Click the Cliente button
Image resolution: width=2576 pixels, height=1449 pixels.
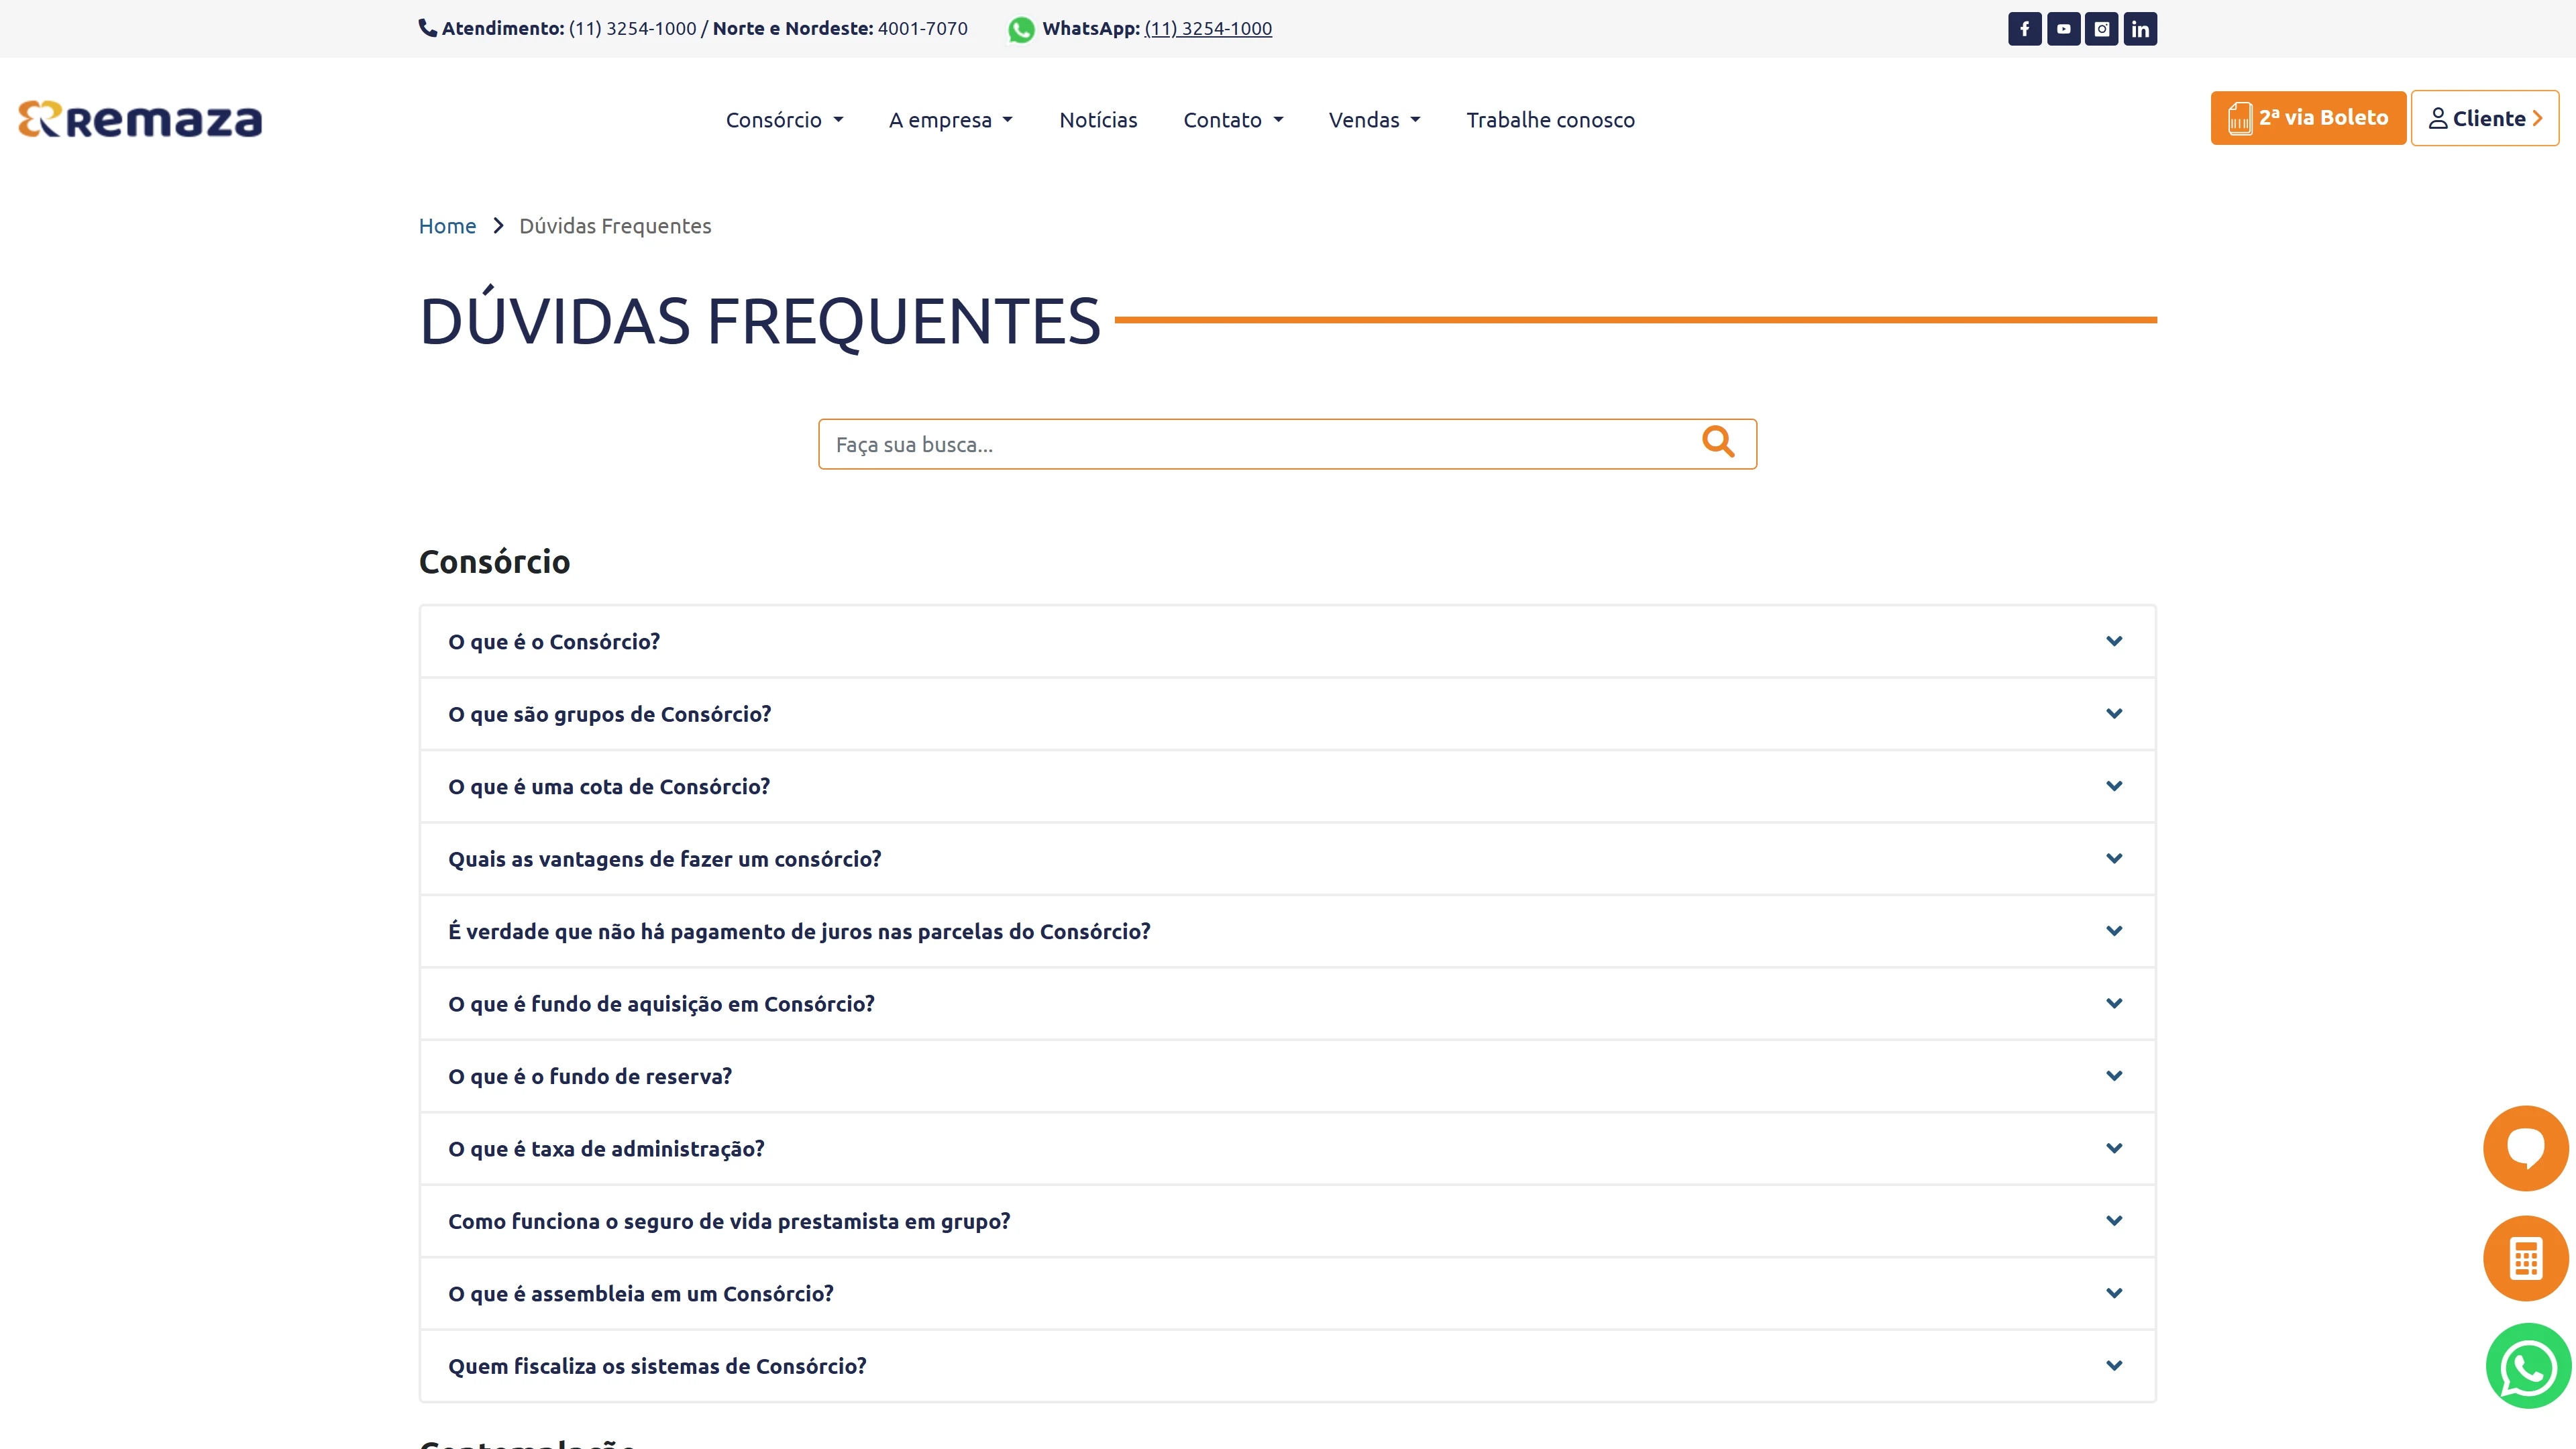coord(2485,118)
